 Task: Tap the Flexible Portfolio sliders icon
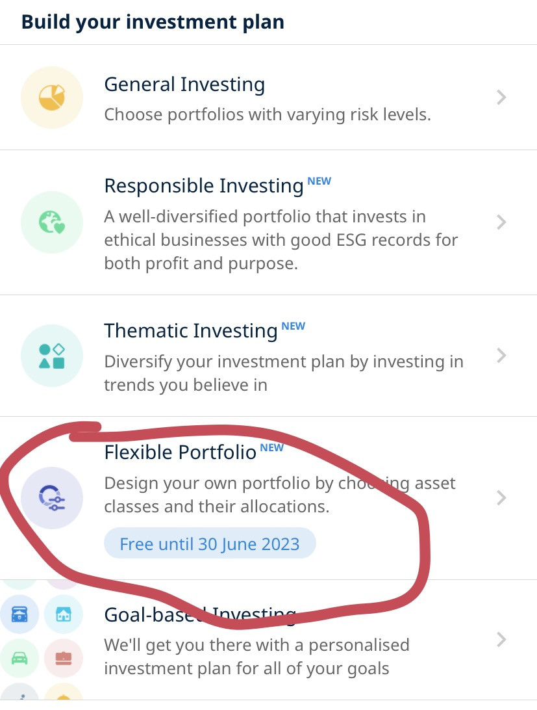52,498
